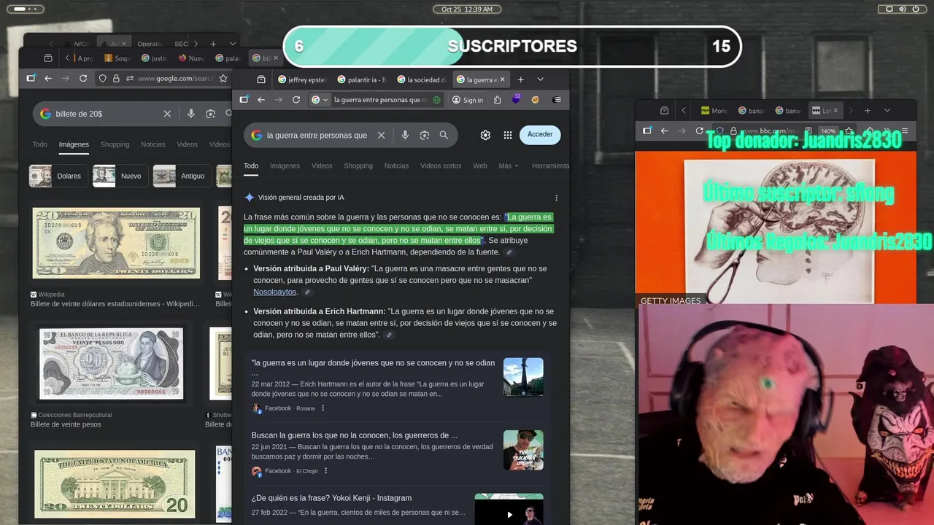Open the Sign in account button

coord(467,100)
